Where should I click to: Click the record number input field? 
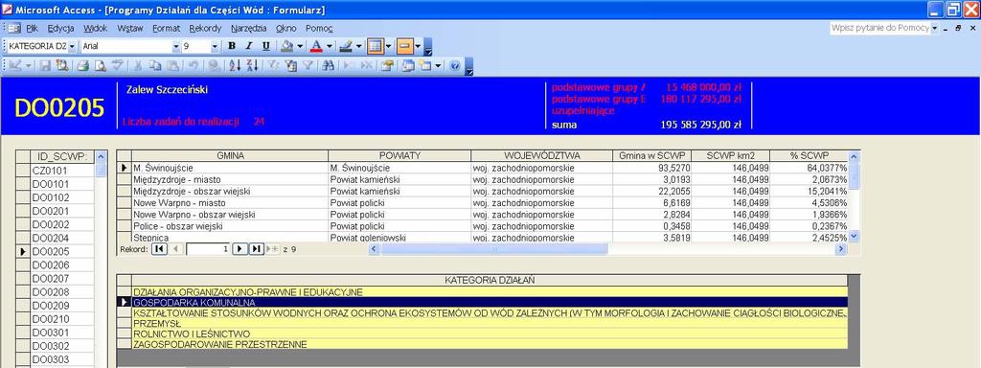point(208,248)
